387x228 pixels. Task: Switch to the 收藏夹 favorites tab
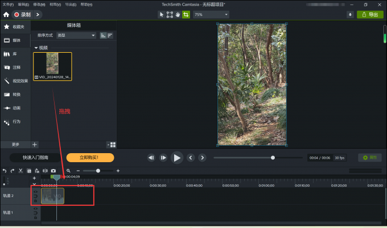[x=15, y=27]
